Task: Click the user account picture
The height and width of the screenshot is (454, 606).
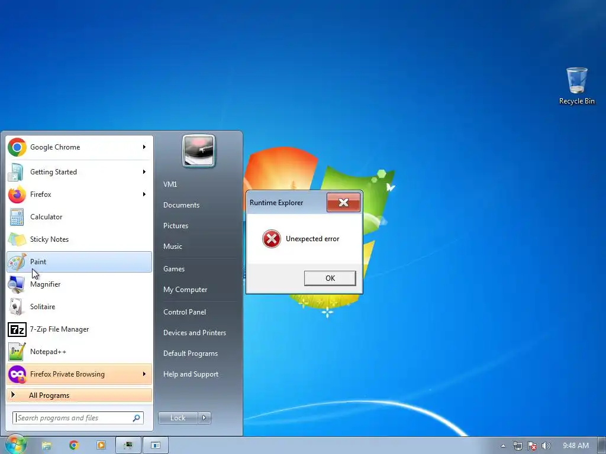Action: [x=199, y=151]
